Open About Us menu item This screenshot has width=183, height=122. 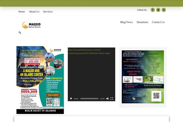[34, 12]
